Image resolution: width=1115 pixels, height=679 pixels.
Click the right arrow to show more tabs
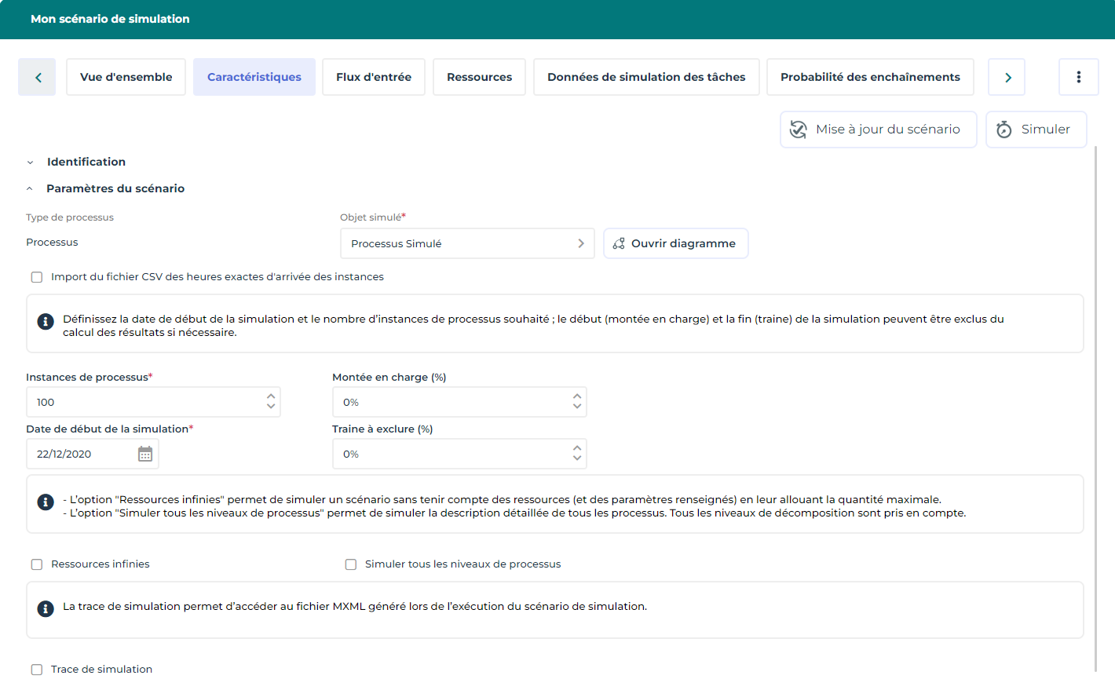(1007, 77)
